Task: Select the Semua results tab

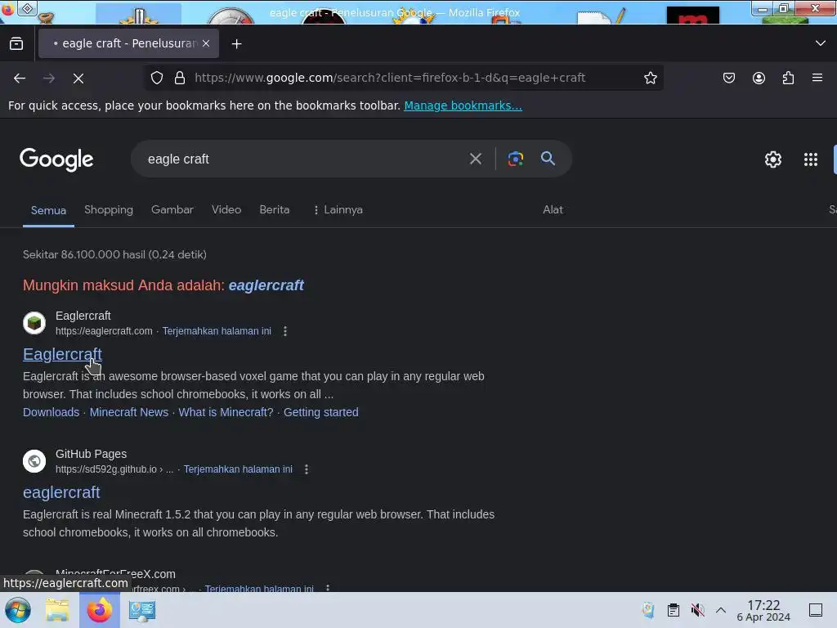Action: (48, 210)
